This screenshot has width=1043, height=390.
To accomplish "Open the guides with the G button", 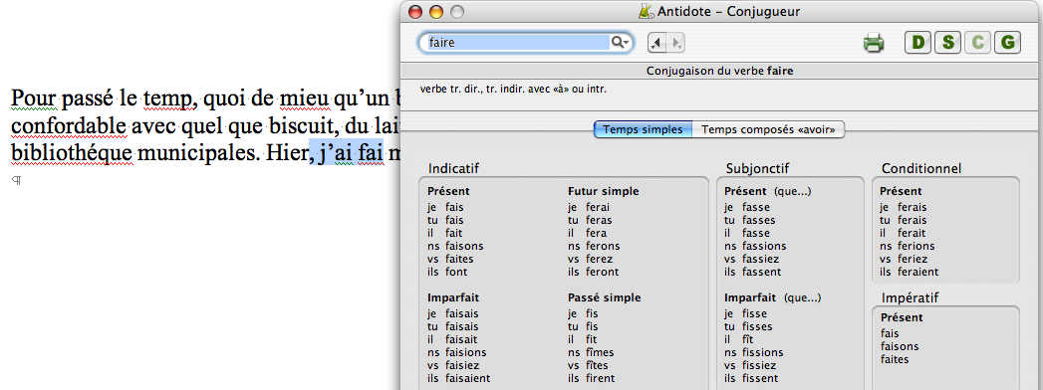I will (x=1008, y=43).
